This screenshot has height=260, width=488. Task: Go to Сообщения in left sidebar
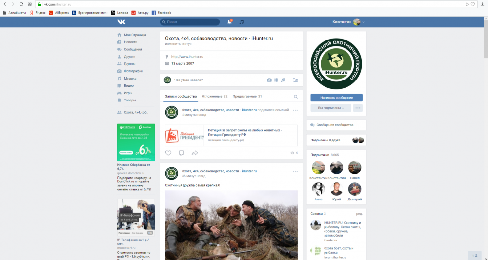(x=133, y=49)
